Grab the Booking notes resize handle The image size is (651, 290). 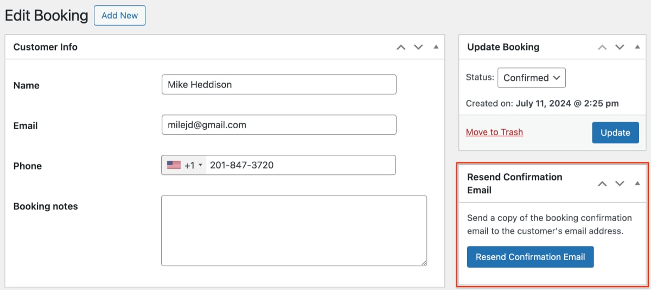click(423, 262)
